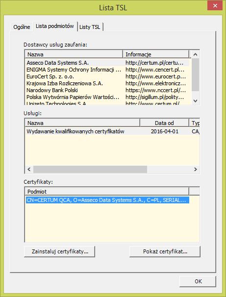
Task: Click the http://sigillum.pl/polity... info cell
Action: pyautogui.click(x=155, y=97)
